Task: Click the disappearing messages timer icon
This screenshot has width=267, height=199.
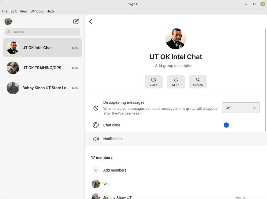Action: click(x=96, y=108)
